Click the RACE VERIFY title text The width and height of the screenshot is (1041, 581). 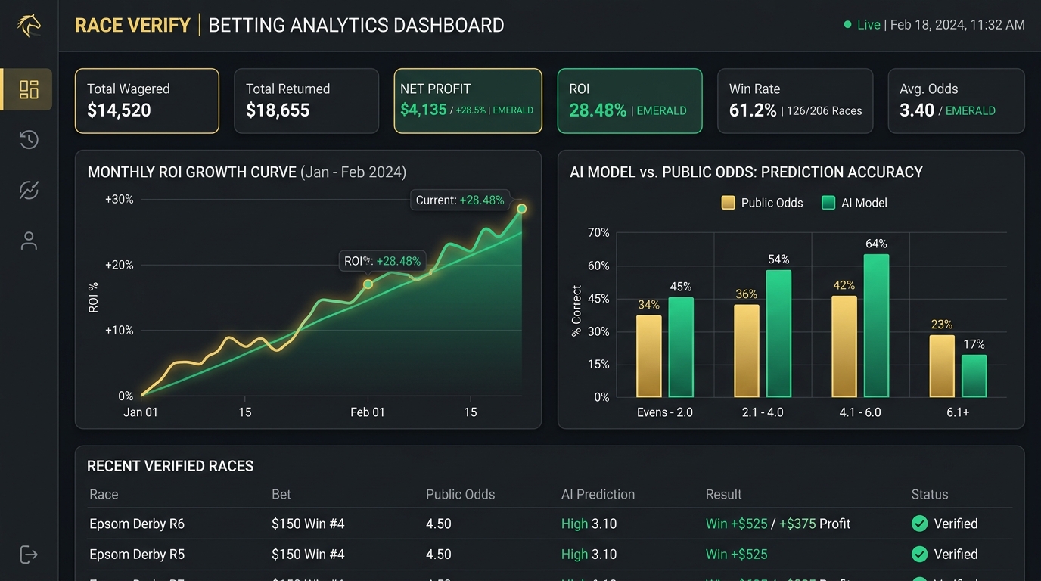tap(132, 25)
